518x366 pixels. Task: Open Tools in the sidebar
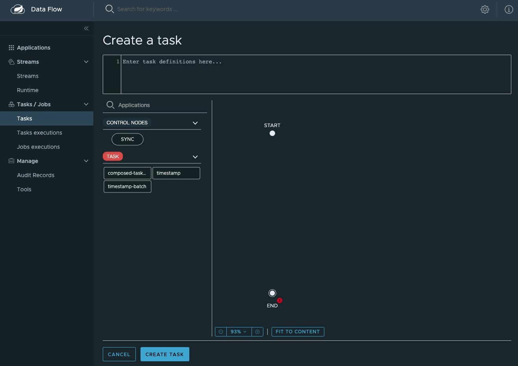coord(24,189)
